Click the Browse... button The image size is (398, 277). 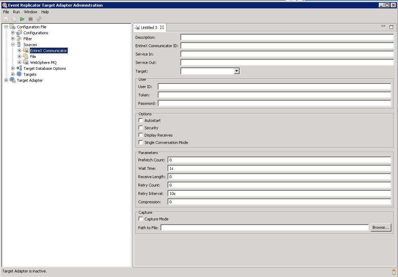(x=381, y=228)
